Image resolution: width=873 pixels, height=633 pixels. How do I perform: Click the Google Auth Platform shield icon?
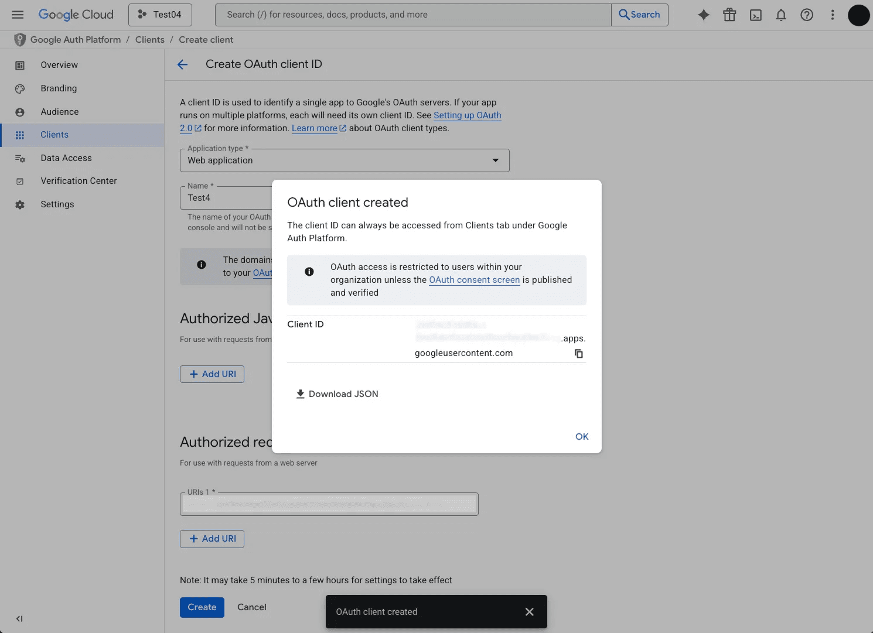[x=19, y=39]
